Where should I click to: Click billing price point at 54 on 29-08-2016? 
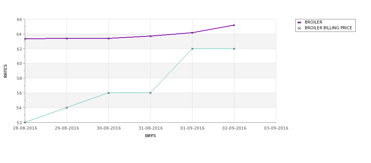67,108
